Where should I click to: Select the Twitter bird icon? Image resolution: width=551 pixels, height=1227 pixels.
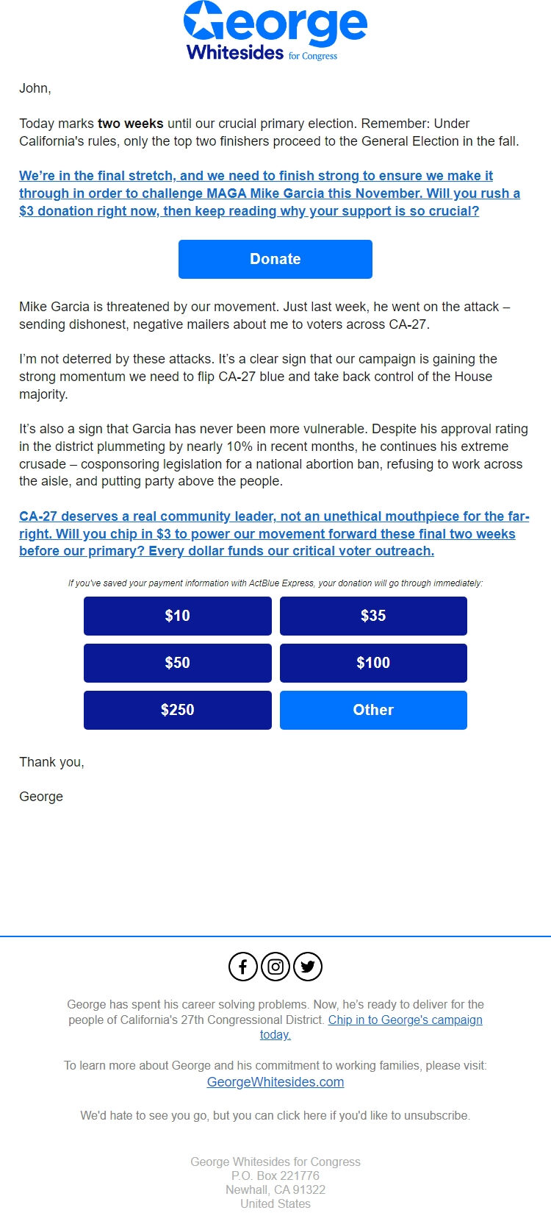[308, 967]
